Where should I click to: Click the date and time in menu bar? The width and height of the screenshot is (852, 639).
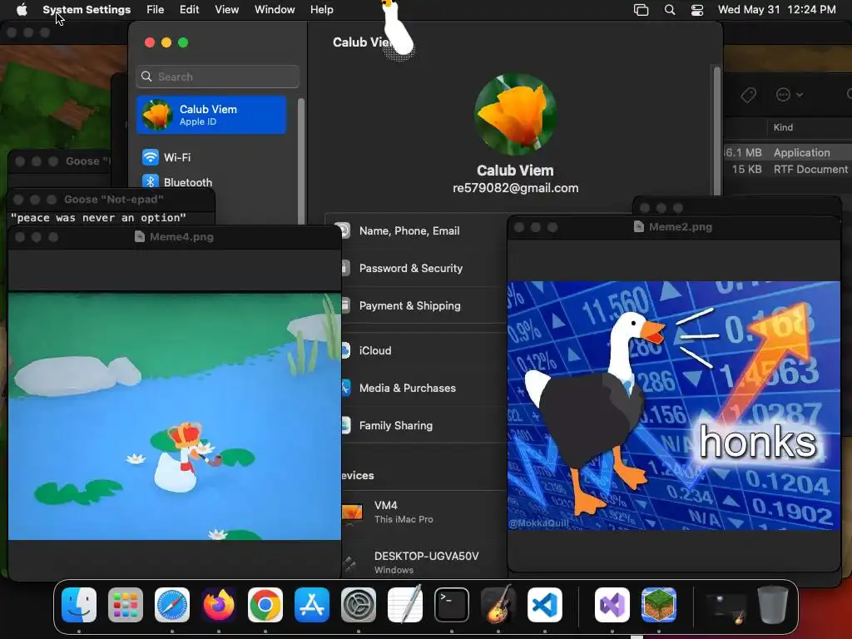(x=776, y=10)
